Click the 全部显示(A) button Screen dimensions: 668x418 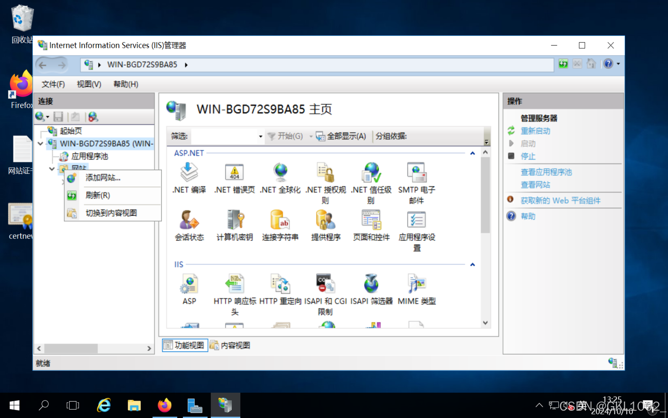click(341, 136)
